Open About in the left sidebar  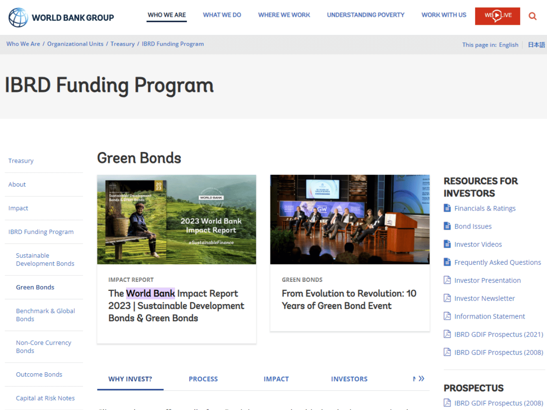[17, 184]
